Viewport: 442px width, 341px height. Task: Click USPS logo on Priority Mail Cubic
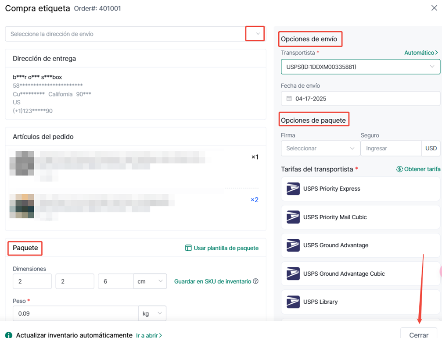pyautogui.click(x=293, y=217)
